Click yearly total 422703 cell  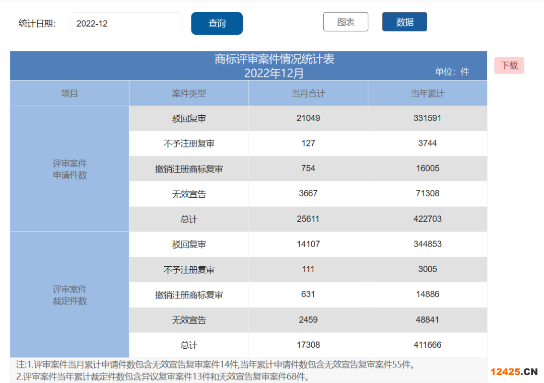point(428,219)
